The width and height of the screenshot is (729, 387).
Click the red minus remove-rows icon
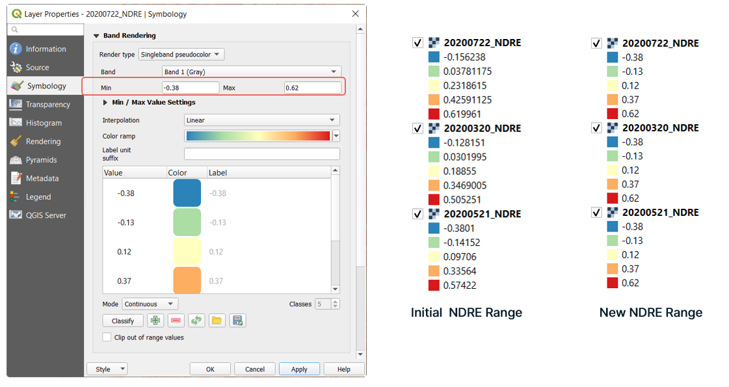[176, 321]
